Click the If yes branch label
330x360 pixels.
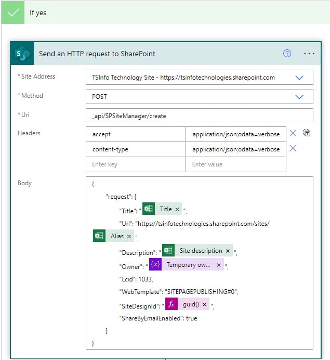click(38, 12)
